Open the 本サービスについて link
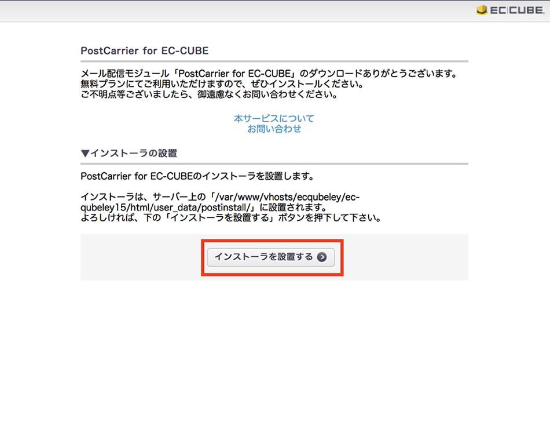The width and height of the screenshot is (550, 444). 274,118
